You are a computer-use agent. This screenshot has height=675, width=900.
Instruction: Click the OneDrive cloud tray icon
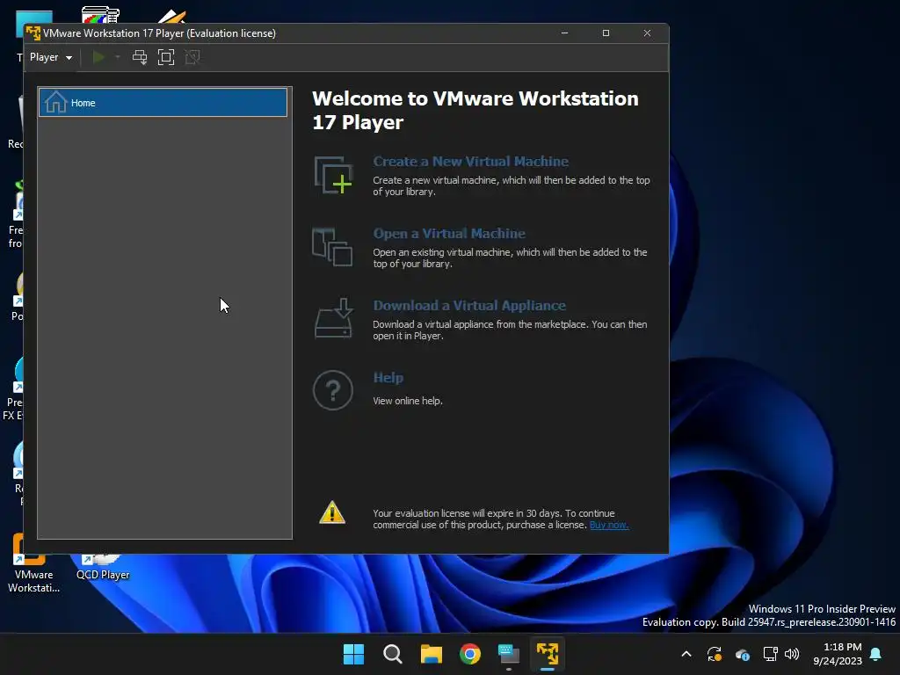coord(742,654)
